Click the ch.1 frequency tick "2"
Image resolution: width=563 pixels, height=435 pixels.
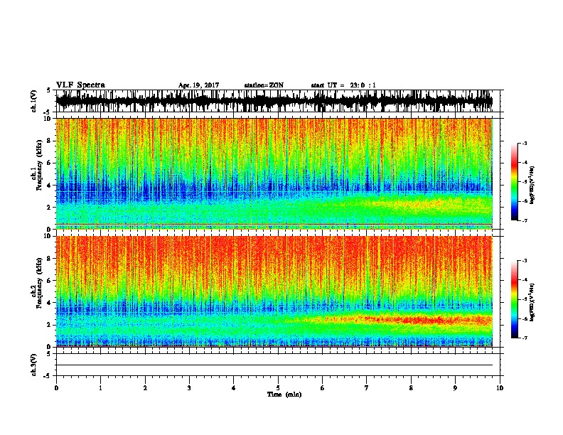(50, 208)
